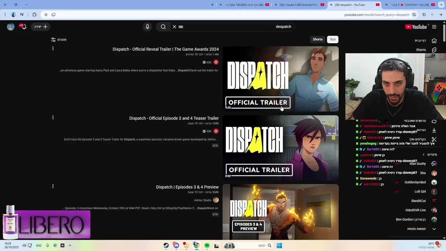Click the address bar URL
Screen dimensions: 446x251
377,15
